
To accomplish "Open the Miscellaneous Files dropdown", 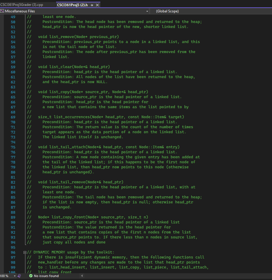I will coord(147,11).
